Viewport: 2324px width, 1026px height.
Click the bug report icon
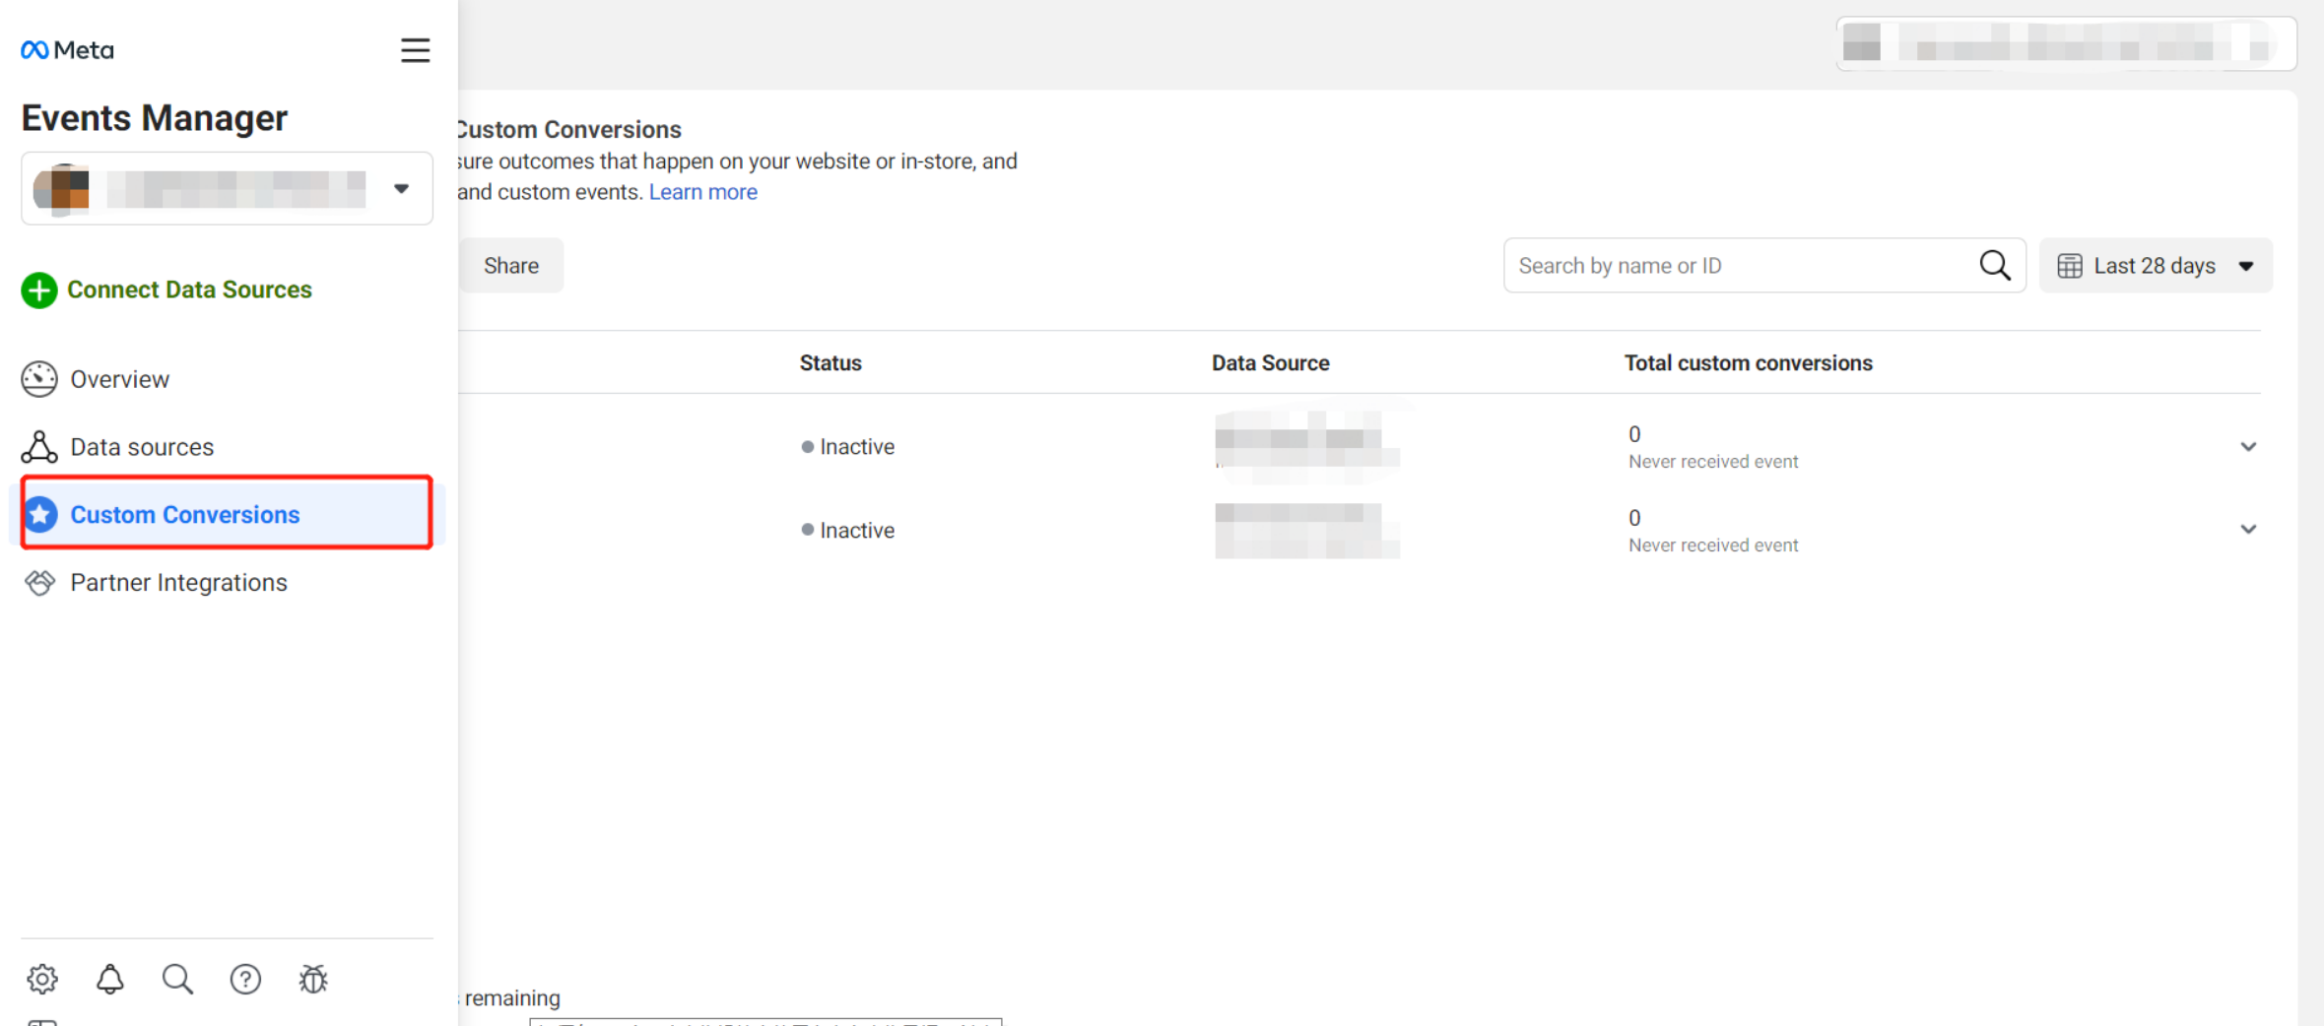pyautogui.click(x=313, y=979)
